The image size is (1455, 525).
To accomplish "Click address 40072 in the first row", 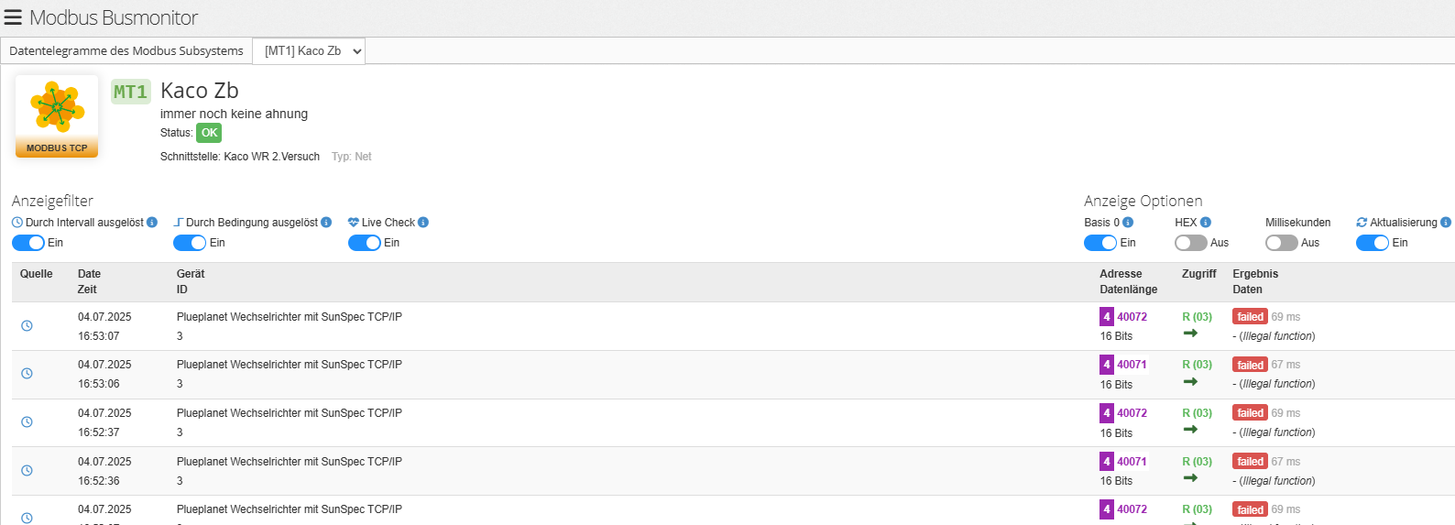I will [x=1132, y=317].
